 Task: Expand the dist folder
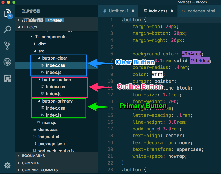tap(35, 44)
